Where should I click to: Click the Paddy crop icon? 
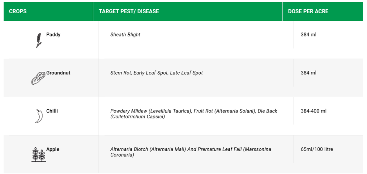39,40
